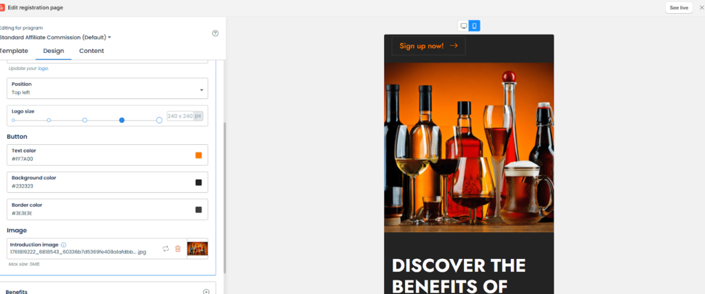Screen dimensions: 705x294
Task: Click the info icon beside Introduction image
Action: [63, 245]
